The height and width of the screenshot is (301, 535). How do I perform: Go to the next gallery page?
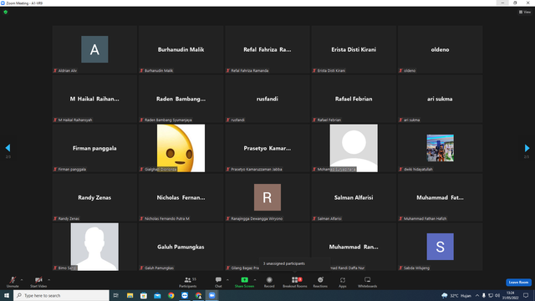[x=527, y=148]
